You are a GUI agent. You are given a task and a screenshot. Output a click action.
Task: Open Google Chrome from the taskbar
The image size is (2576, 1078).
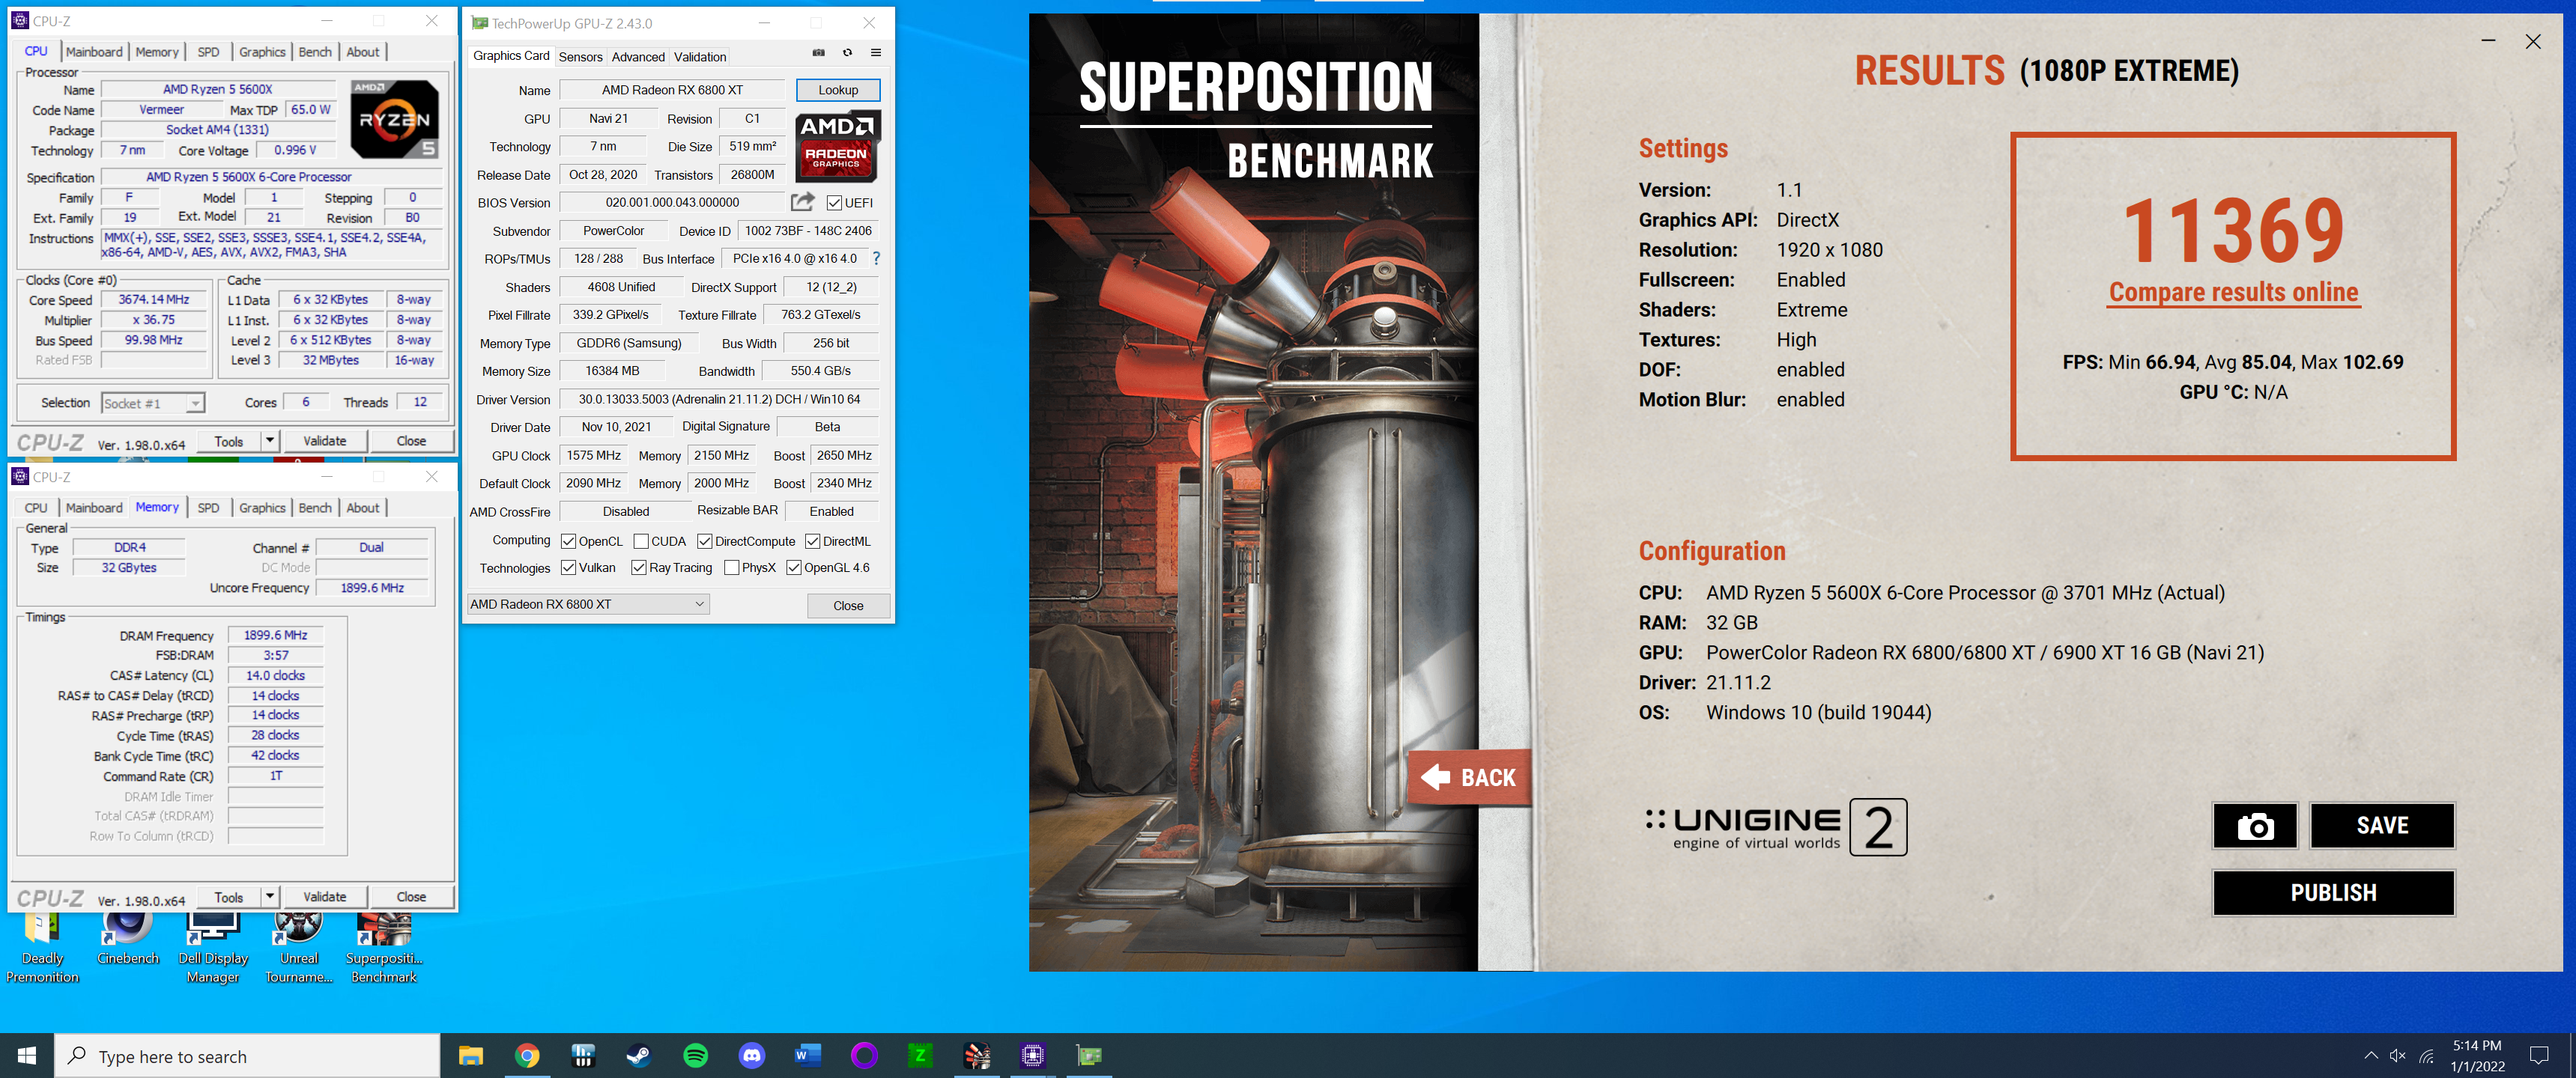point(527,1055)
